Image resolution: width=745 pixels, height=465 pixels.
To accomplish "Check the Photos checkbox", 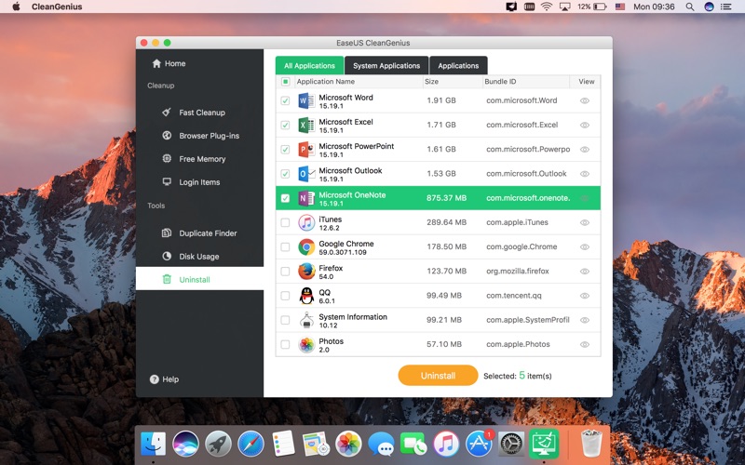I will [285, 344].
